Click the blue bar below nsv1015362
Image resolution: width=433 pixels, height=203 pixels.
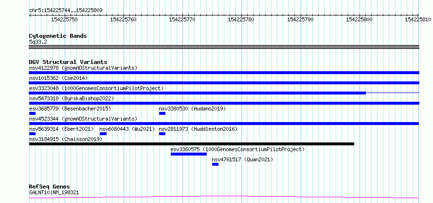click(224, 83)
